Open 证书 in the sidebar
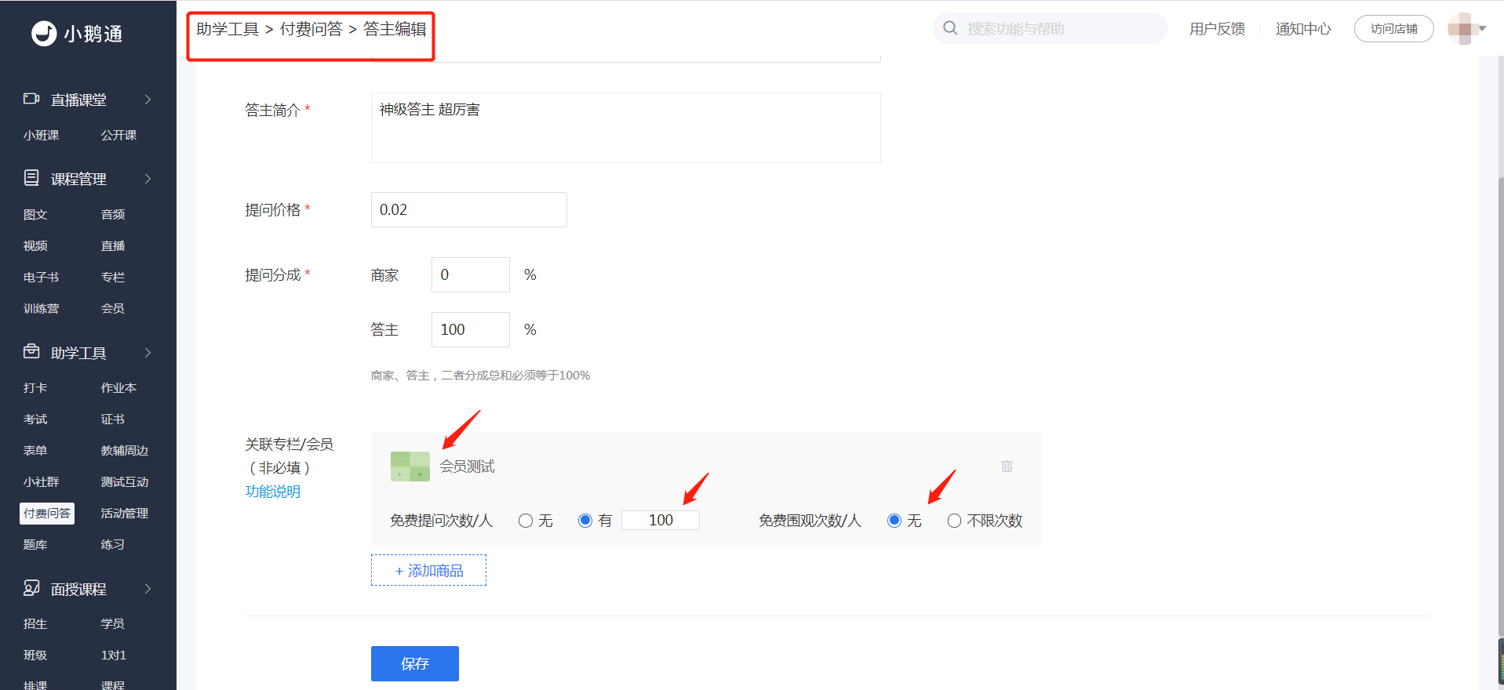This screenshot has width=1504, height=690. tap(113, 419)
